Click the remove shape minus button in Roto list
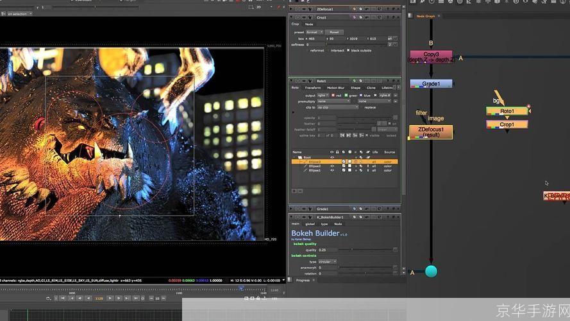This screenshot has width=570, height=321. point(300,191)
